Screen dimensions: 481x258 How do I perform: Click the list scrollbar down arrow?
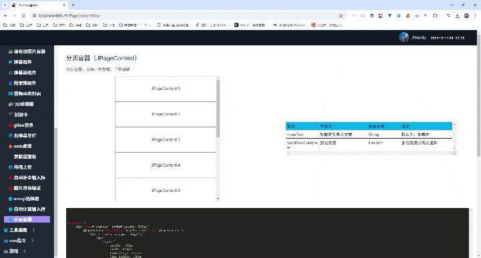click(x=218, y=199)
